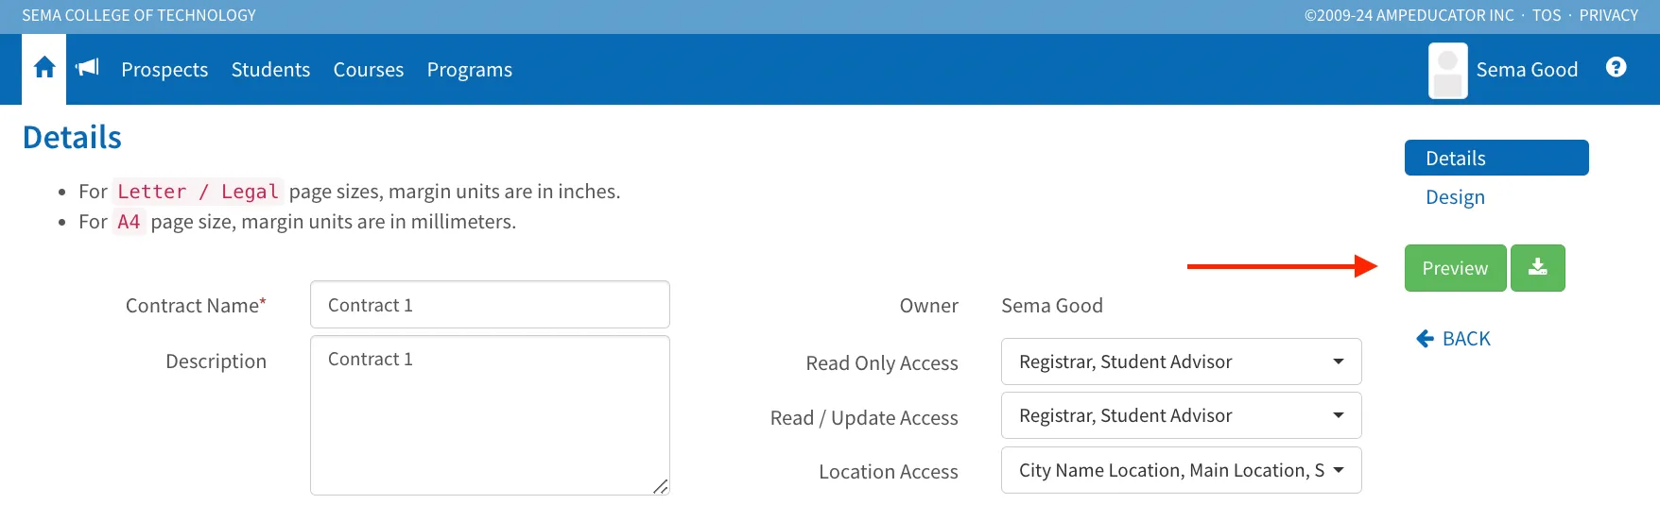The height and width of the screenshot is (521, 1660).
Task: Click the SEMA COLLEGE OF TECHNOLOGY title
Action: coord(139,15)
